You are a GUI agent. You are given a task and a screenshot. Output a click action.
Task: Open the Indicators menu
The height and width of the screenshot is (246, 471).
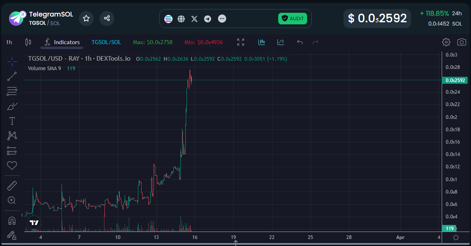point(62,43)
